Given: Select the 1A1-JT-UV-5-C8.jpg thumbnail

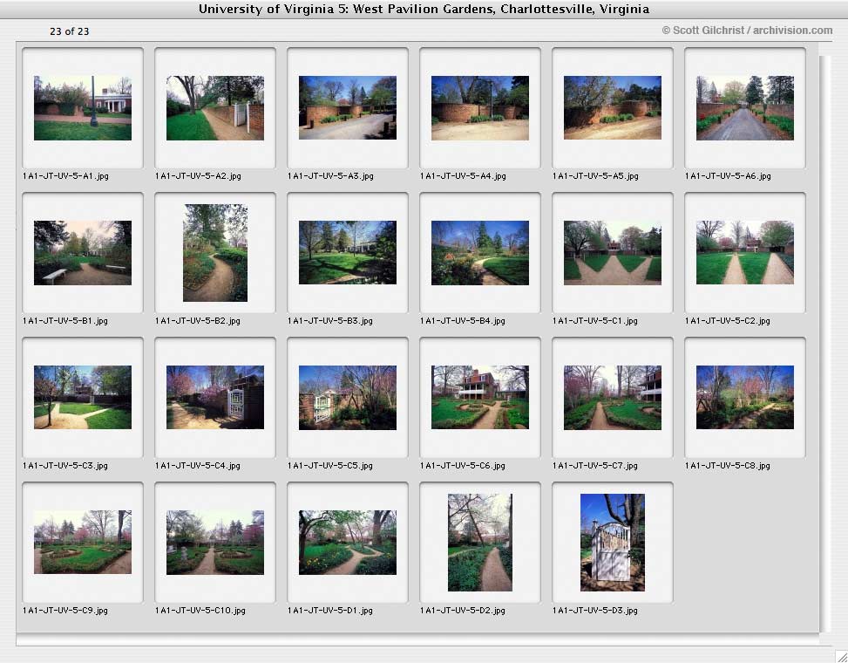Looking at the screenshot, I should pyautogui.click(x=745, y=397).
